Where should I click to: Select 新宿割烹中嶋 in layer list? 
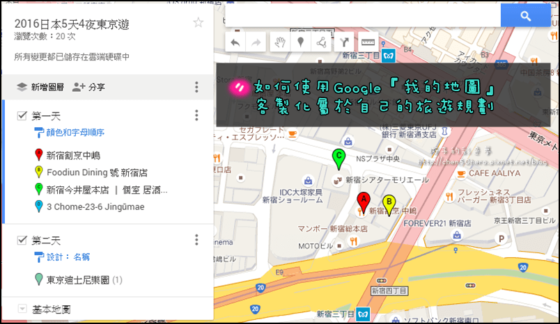[74, 156]
